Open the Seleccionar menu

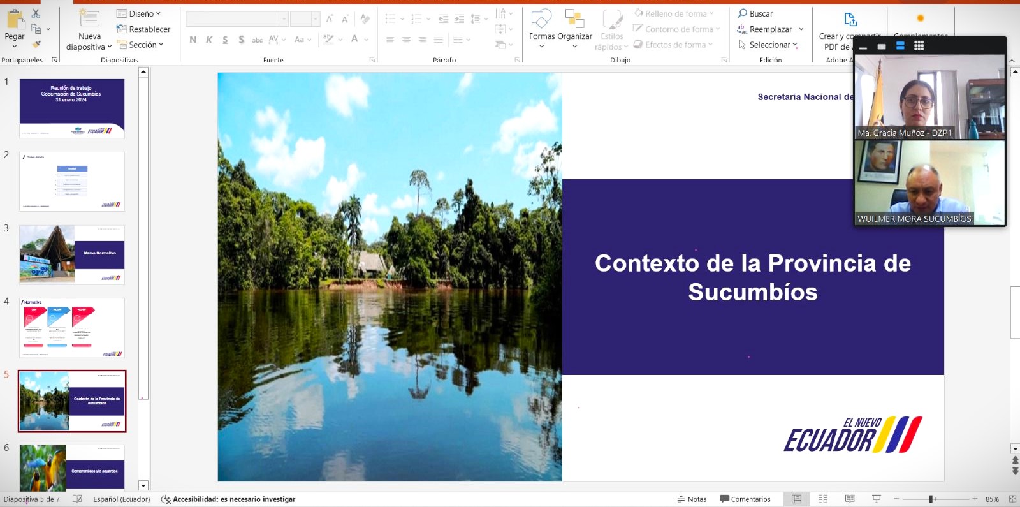point(768,45)
